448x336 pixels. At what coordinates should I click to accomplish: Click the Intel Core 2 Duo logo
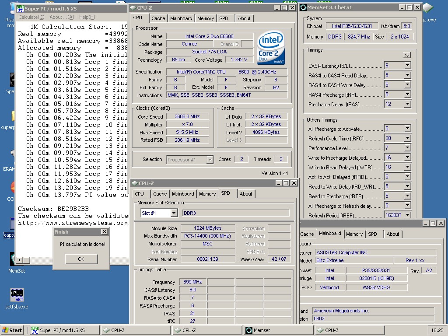point(270,48)
